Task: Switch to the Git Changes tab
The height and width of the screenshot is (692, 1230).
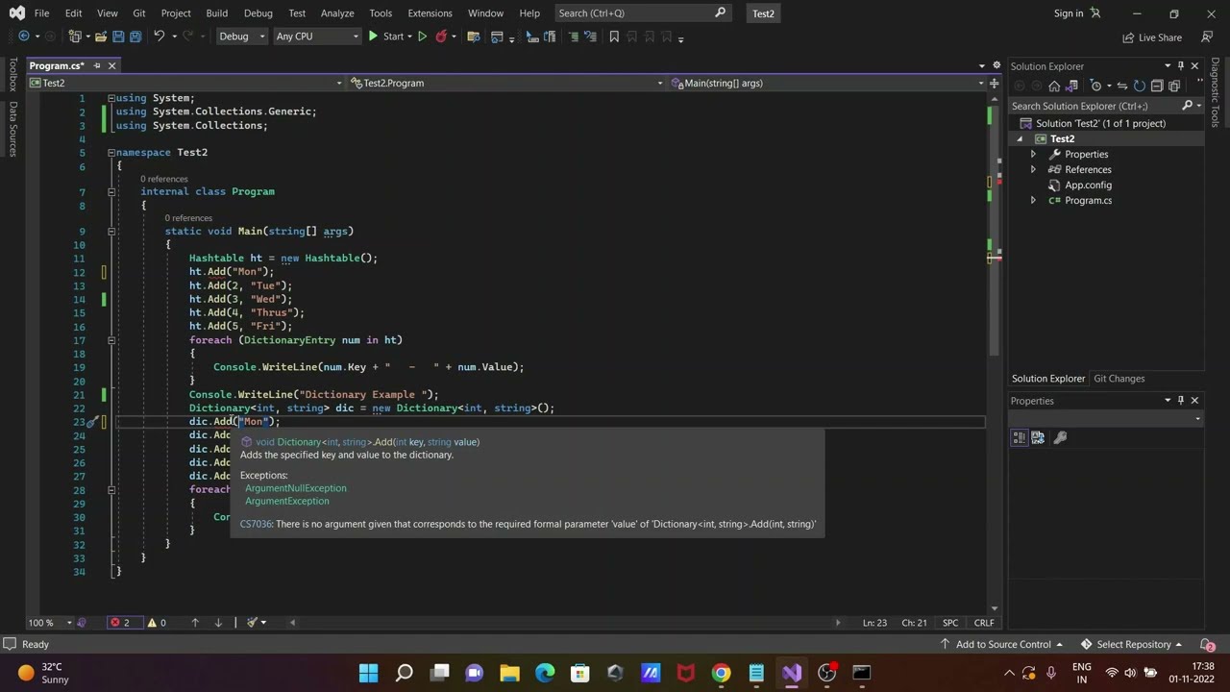Action: pos(1119,379)
